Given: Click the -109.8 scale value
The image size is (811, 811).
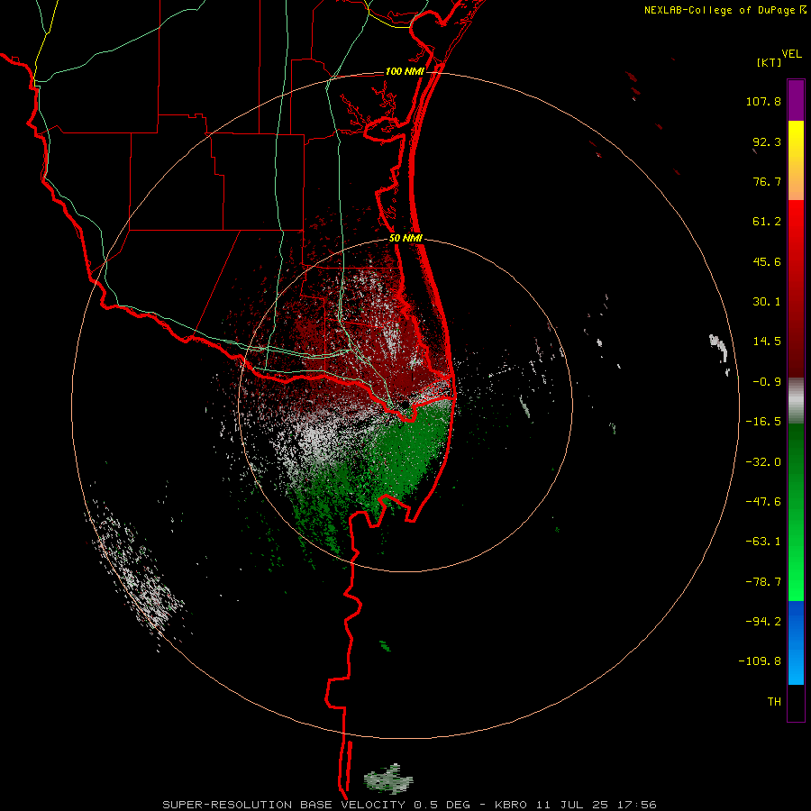Looking at the screenshot, I should pyautogui.click(x=760, y=661).
